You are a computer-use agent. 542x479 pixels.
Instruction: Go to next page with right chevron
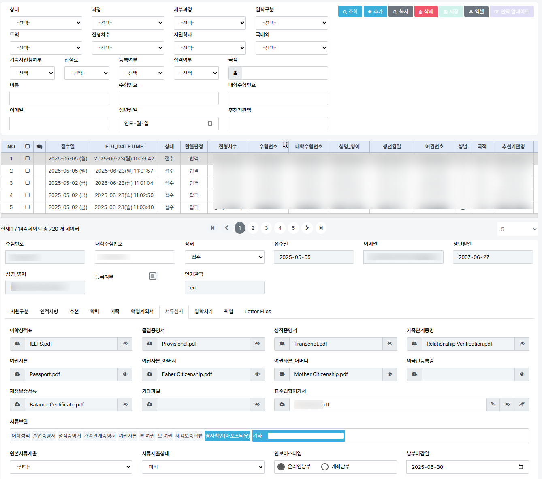307,228
